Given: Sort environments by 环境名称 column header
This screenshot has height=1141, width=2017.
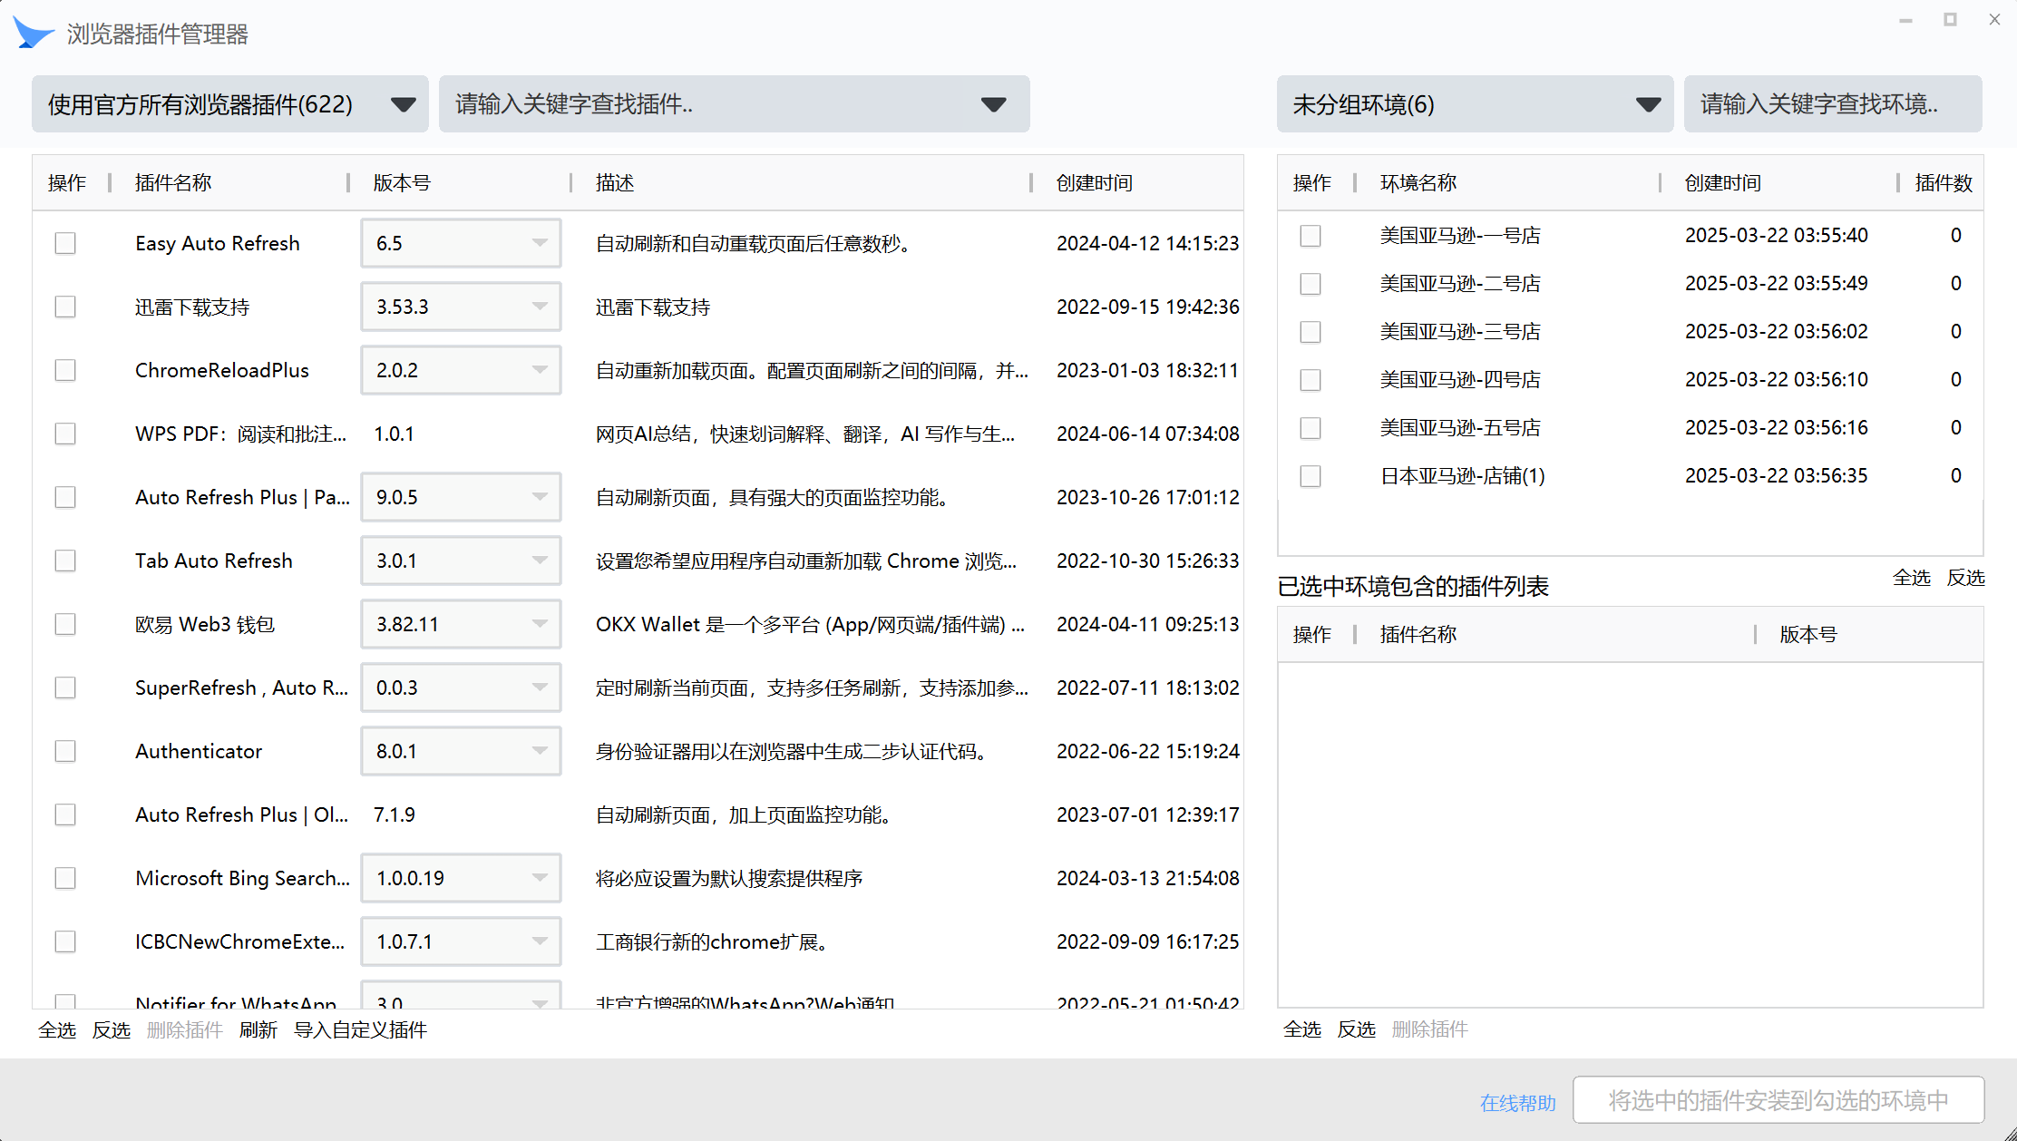Looking at the screenshot, I should click(x=1418, y=183).
